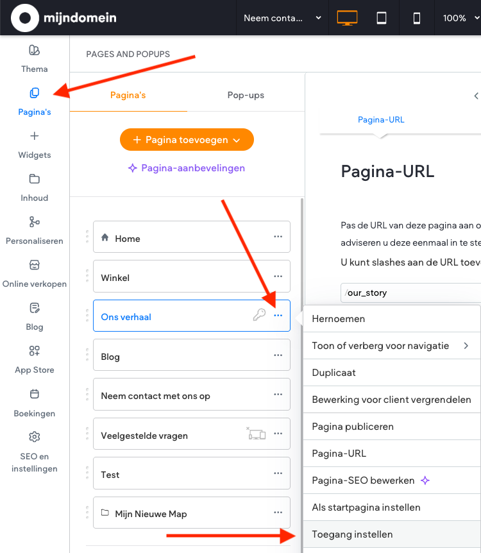Switch to mobile preview mode
481x553 pixels.
point(417,18)
